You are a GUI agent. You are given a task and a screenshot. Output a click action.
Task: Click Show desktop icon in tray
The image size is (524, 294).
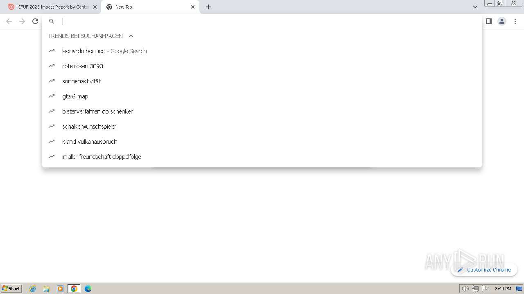tap(519, 289)
